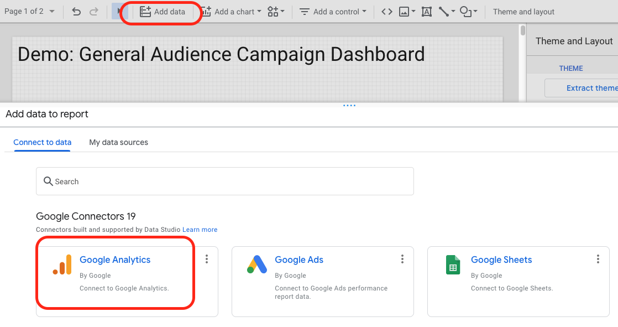Select the Connect to data tab
618x327 pixels.
tap(42, 142)
